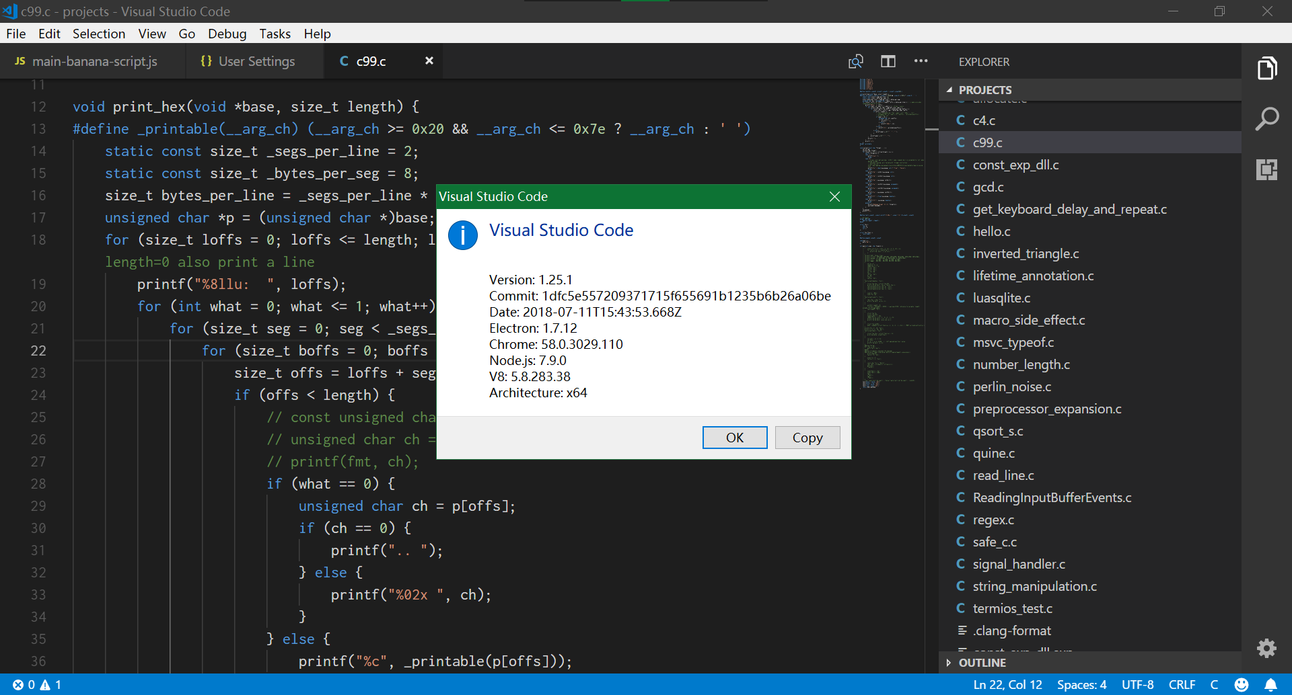Open the Go menu
Viewport: 1292px width, 695px height.
pyautogui.click(x=186, y=34)
